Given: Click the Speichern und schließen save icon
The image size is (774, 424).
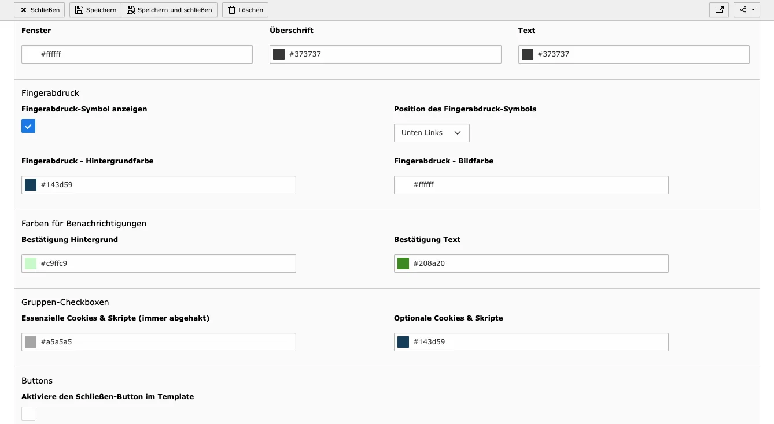Looking at the screenshot, I should (130, 10).
